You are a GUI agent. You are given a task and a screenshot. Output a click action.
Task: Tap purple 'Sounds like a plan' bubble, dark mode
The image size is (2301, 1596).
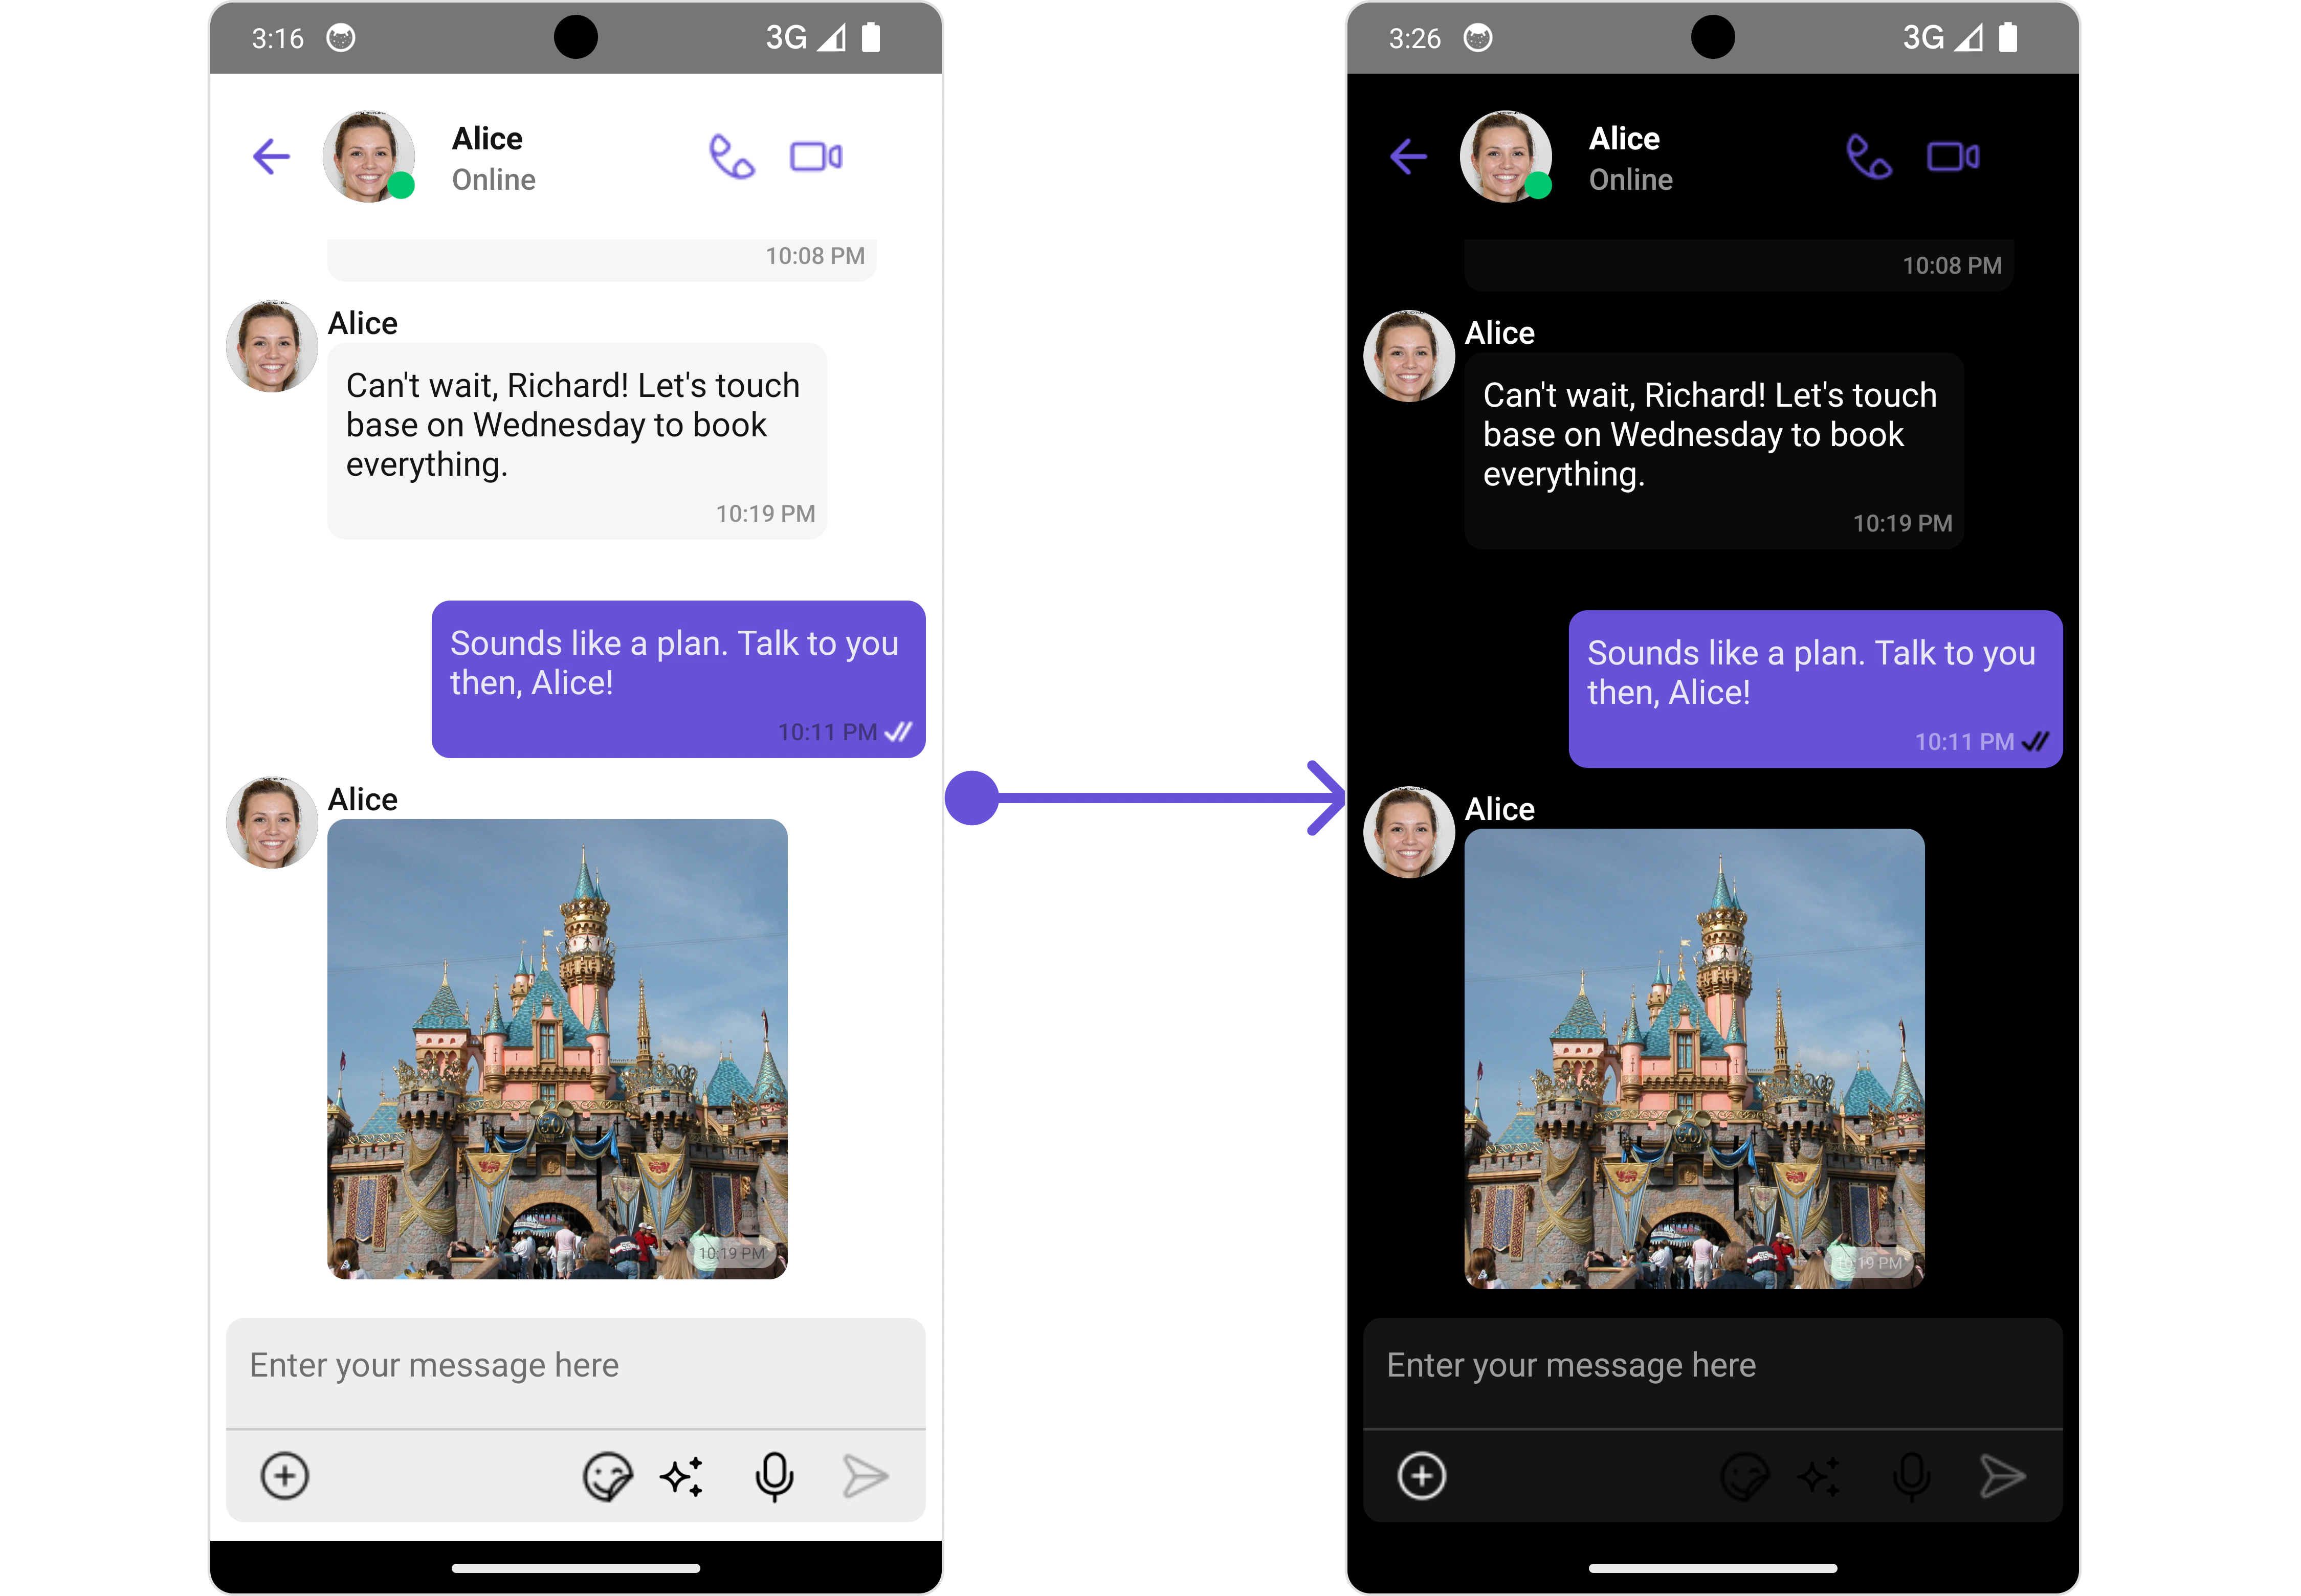[1814, 688]
